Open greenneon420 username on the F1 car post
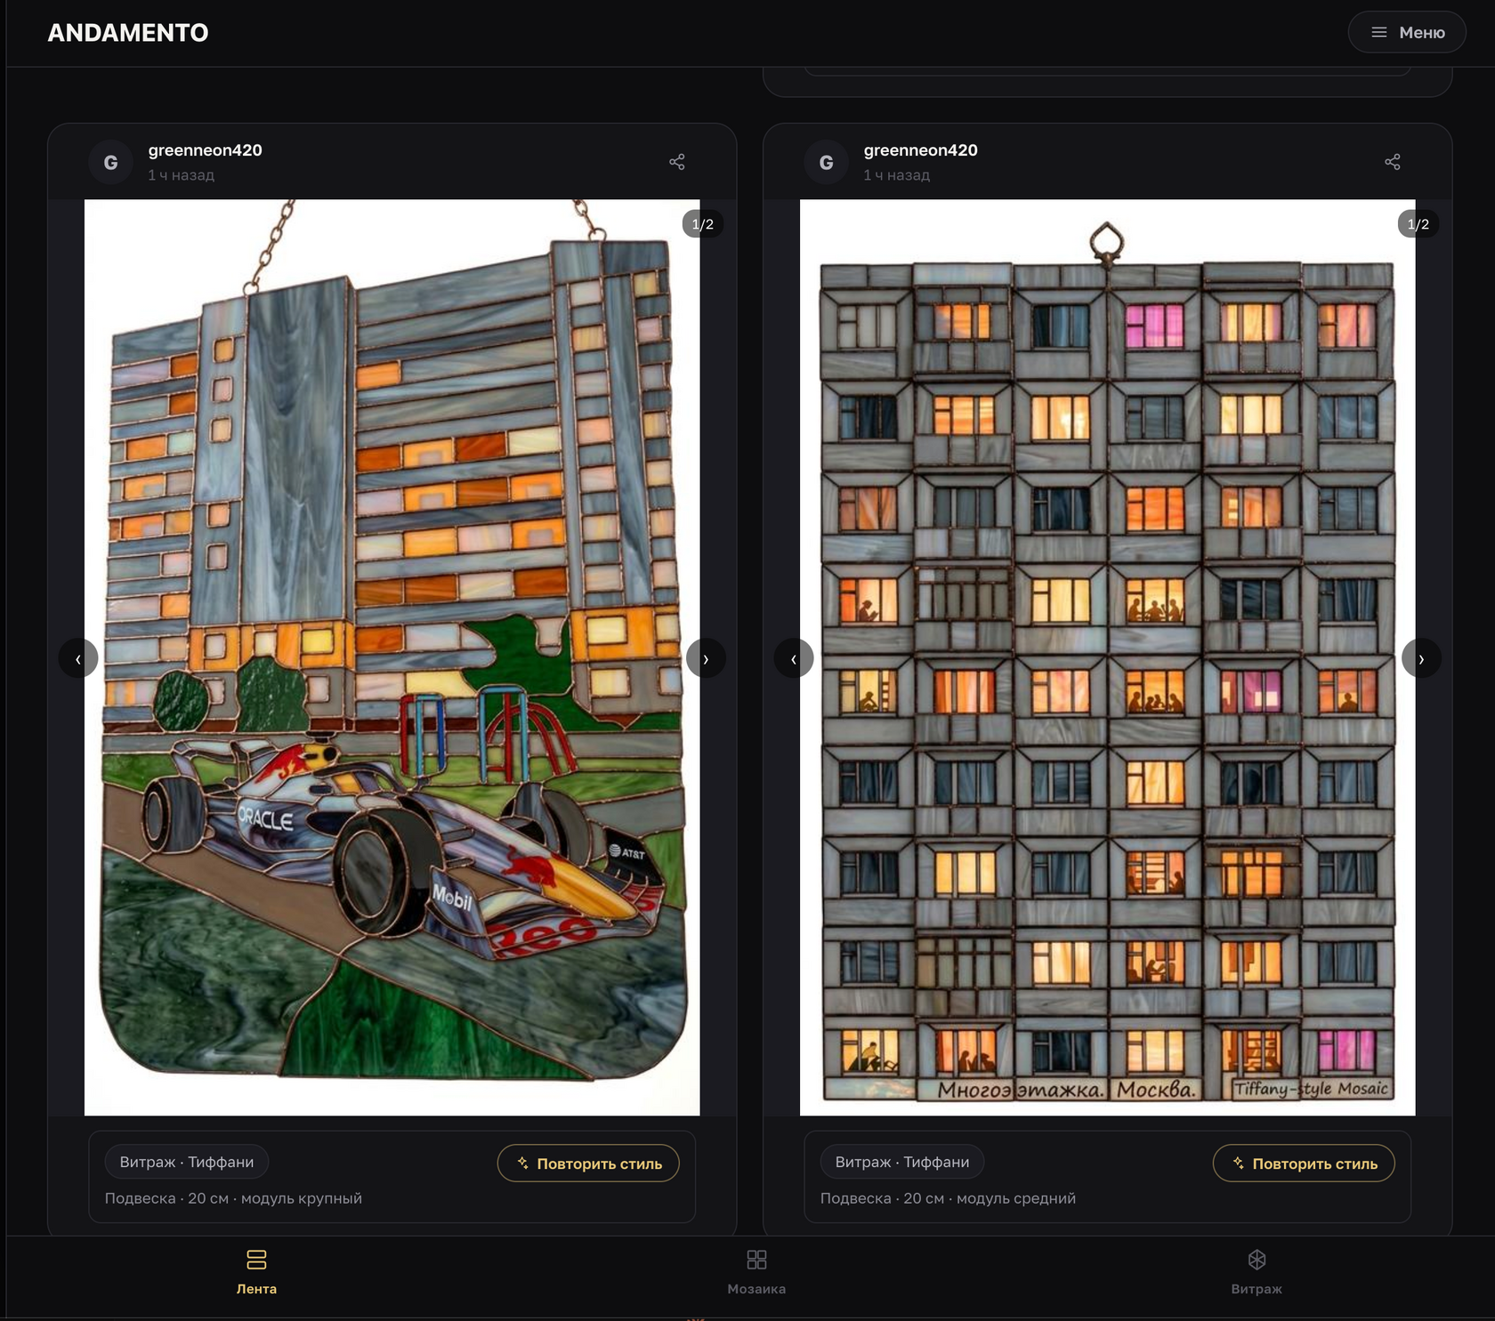Screen dimensions: 1495x1321 coord(205,150)
